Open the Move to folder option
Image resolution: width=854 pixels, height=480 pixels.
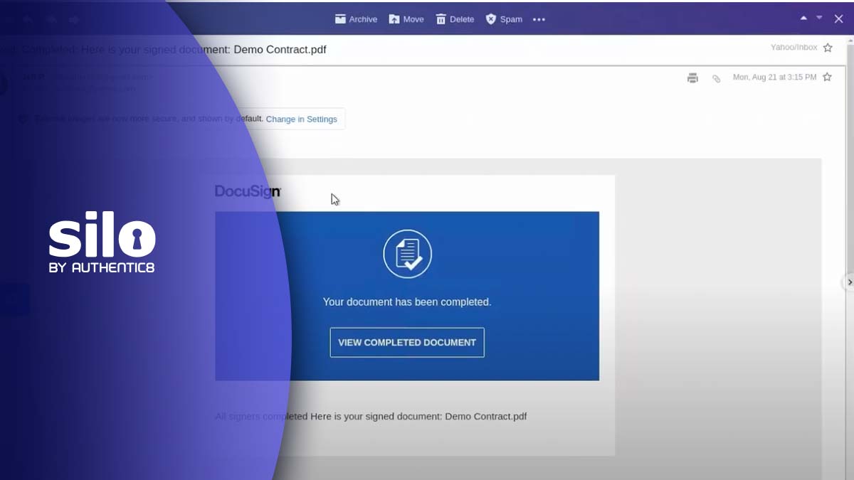pyautogui.click(x=406, y=19)
